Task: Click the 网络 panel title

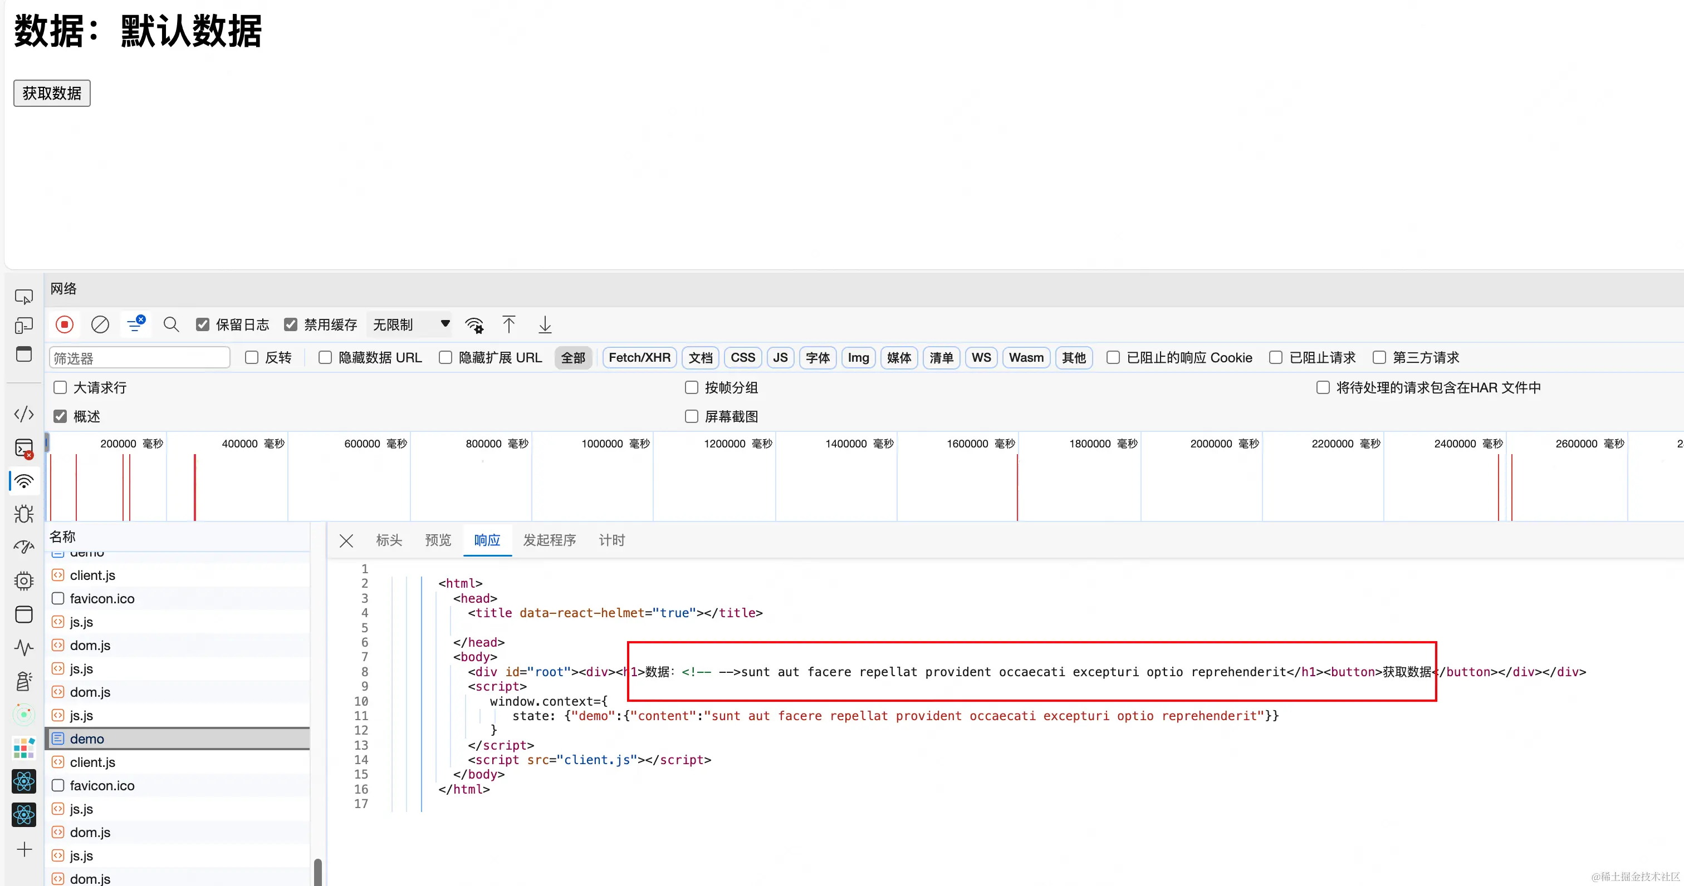Action: [x=63, y=289]
